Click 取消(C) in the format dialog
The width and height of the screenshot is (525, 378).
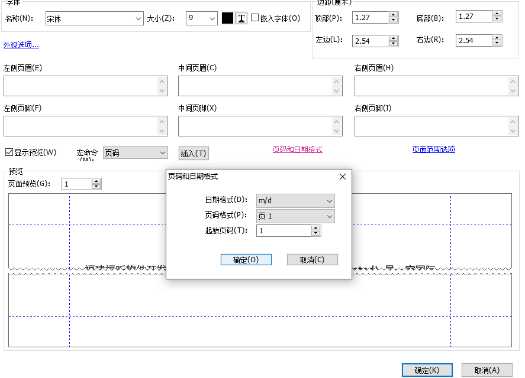[312, 259]
